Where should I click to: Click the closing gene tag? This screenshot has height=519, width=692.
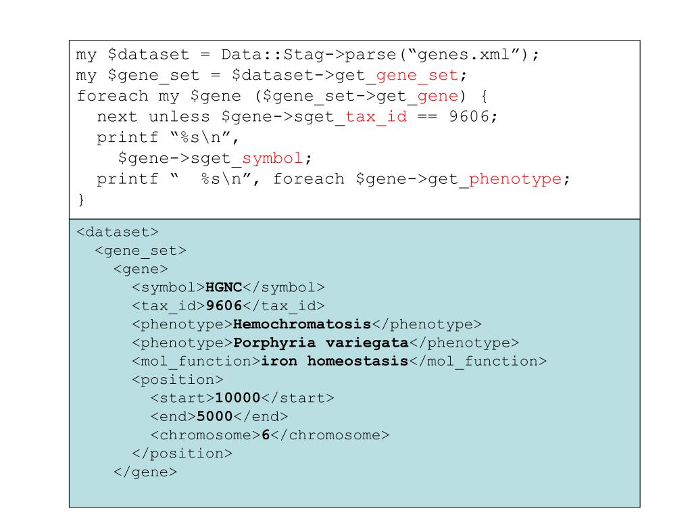click(x=145, y=472)
